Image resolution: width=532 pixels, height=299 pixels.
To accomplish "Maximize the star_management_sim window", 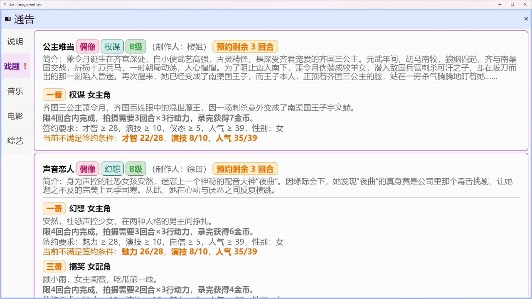I will 512,4.
